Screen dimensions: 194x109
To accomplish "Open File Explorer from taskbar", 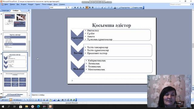I will click(27, 107).
